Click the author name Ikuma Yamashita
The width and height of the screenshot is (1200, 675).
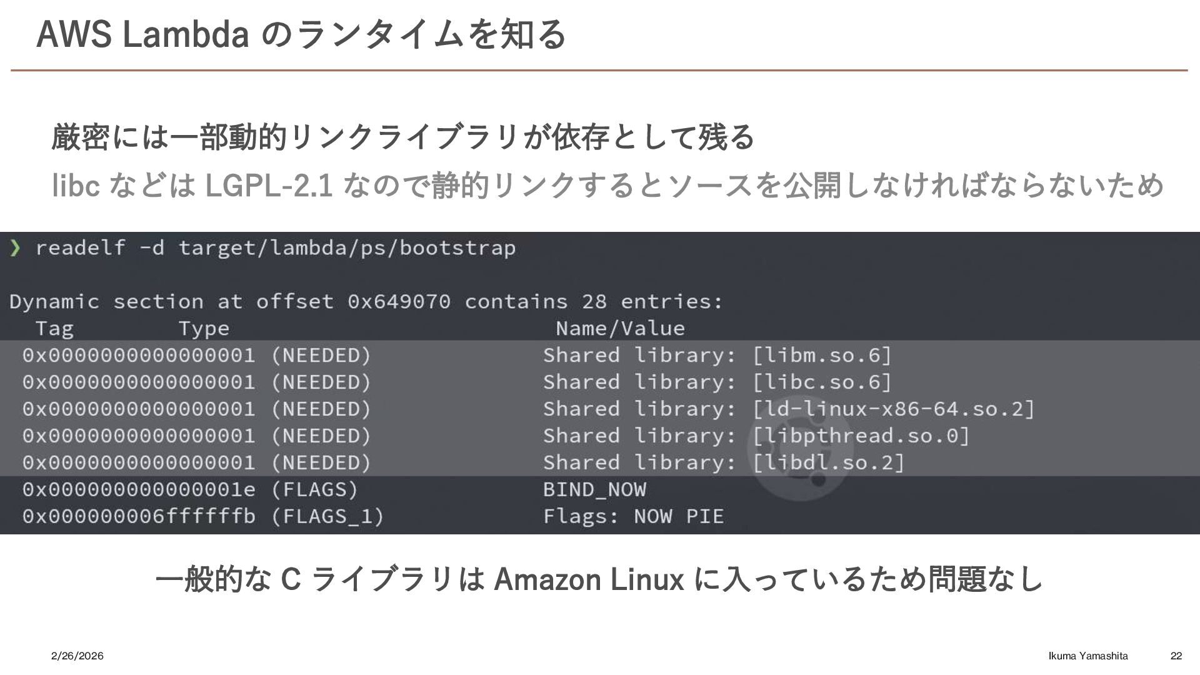tap(1088, 656)
